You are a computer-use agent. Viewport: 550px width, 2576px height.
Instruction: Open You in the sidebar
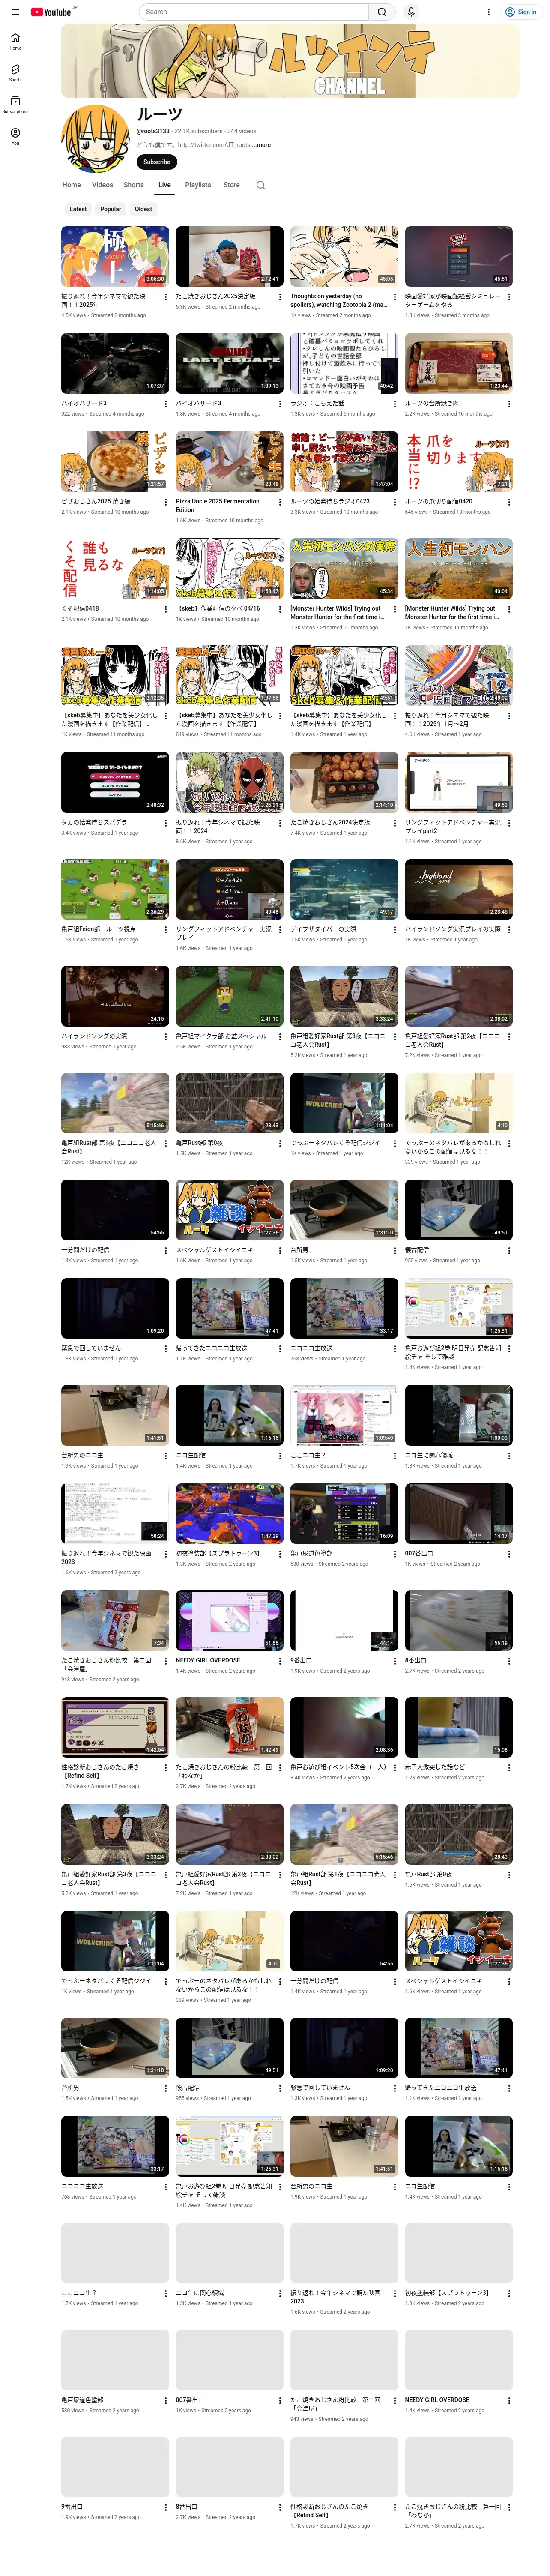[x=15, y=136]
